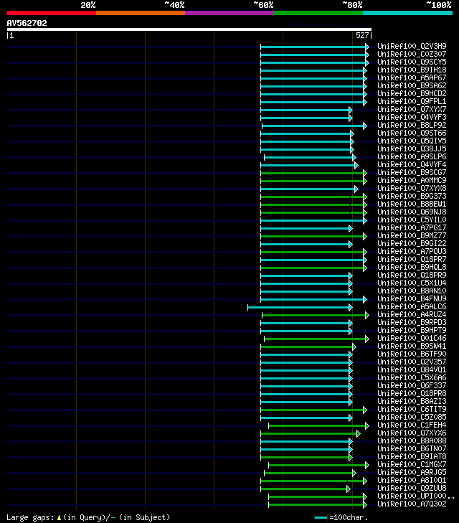Viewport: 459px width, 523px height.
Task: Click the UniRef100_Q4VYF3 label
Action: point(412,117)
